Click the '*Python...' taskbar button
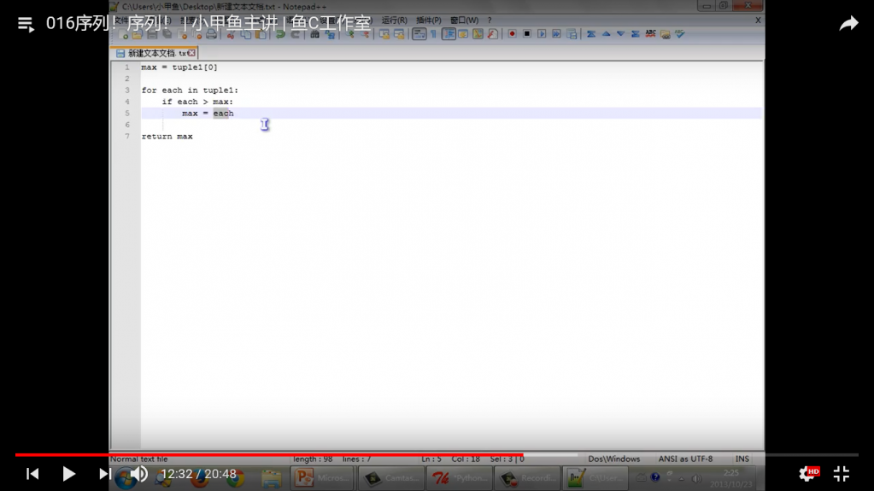The width and height of the screenshot is (874, 491). (x=459, y=478)
